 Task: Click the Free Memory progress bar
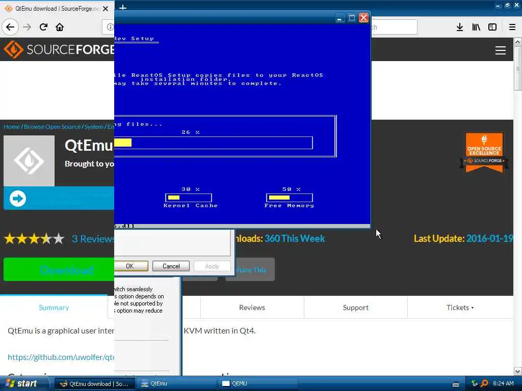pyautogui.click(x=290, y=198)
